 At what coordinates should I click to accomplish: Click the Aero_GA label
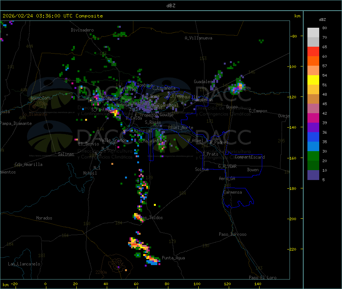click(x=227, y=178)
